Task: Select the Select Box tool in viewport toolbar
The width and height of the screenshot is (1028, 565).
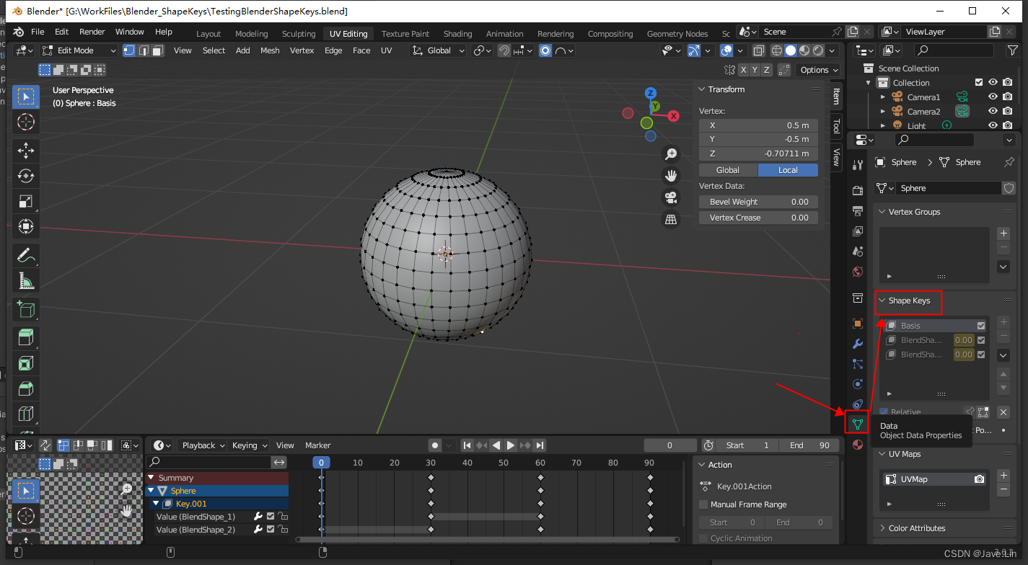Action: click(26, 97)
